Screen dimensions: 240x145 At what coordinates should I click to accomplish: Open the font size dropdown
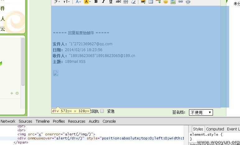[x=67, y=2]
